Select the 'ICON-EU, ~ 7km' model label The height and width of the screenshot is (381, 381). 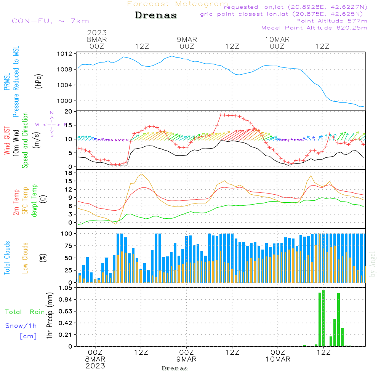pyautogui.click(x=49, y=21)
